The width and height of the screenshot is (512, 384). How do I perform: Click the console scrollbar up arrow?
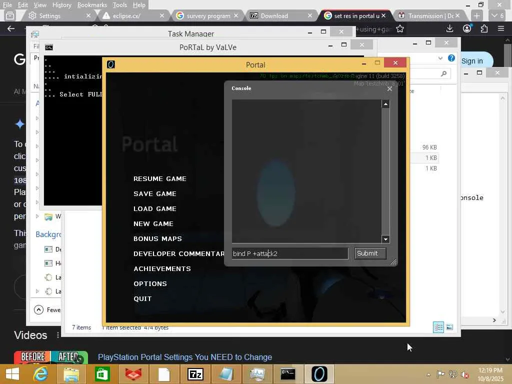[385, 104]
